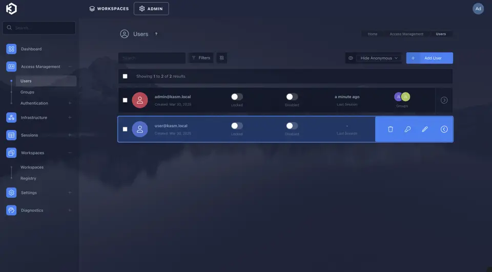Click the sidebar search field
This screenshot has height=272, width=492.
pos(39,28)
